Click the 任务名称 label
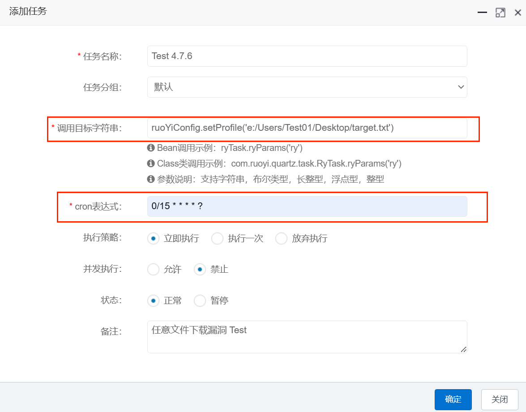Viewport: 526px width, 412px height. point(103,56)
